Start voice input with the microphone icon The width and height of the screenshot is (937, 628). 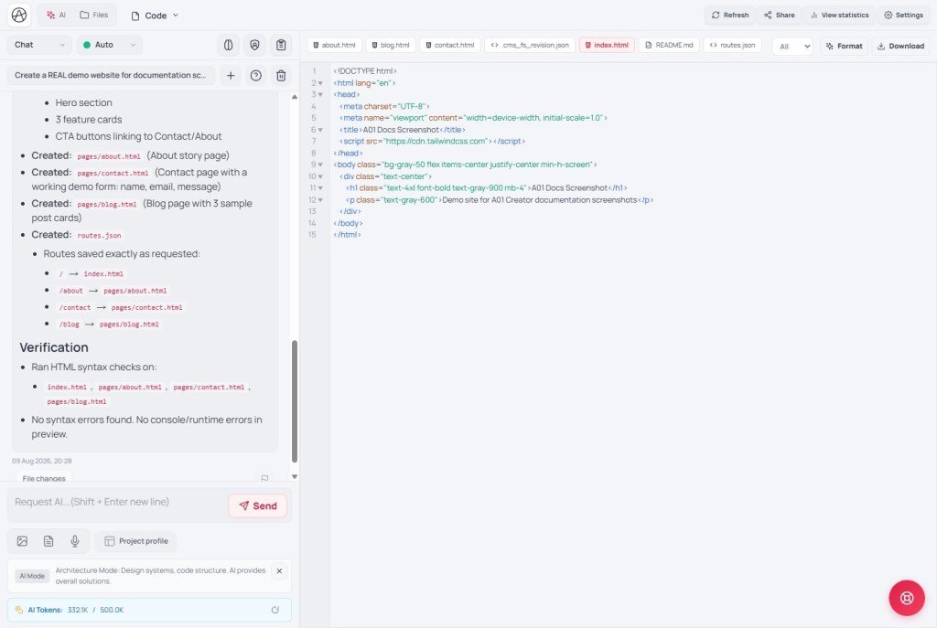pyautogui.click(x=75, y=541)
